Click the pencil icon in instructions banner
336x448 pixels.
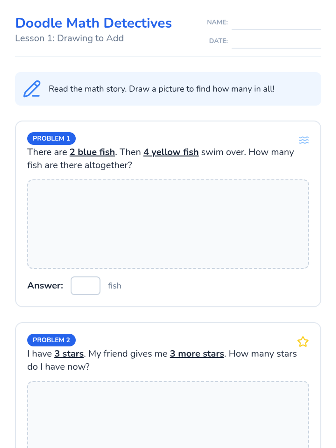pos(32,89)
